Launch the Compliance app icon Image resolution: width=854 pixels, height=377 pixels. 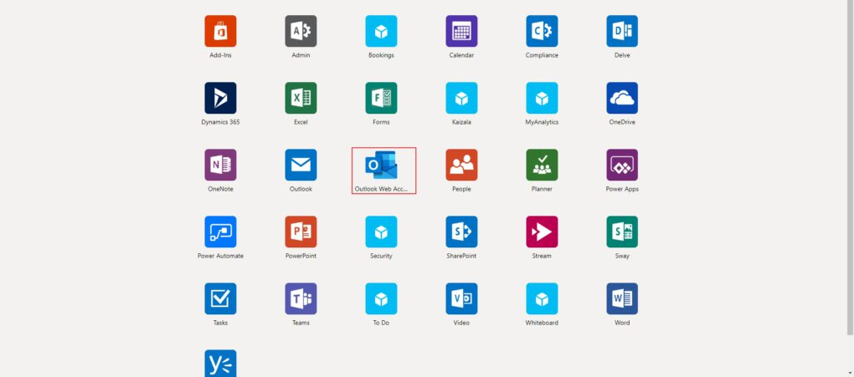coord(542,31)
